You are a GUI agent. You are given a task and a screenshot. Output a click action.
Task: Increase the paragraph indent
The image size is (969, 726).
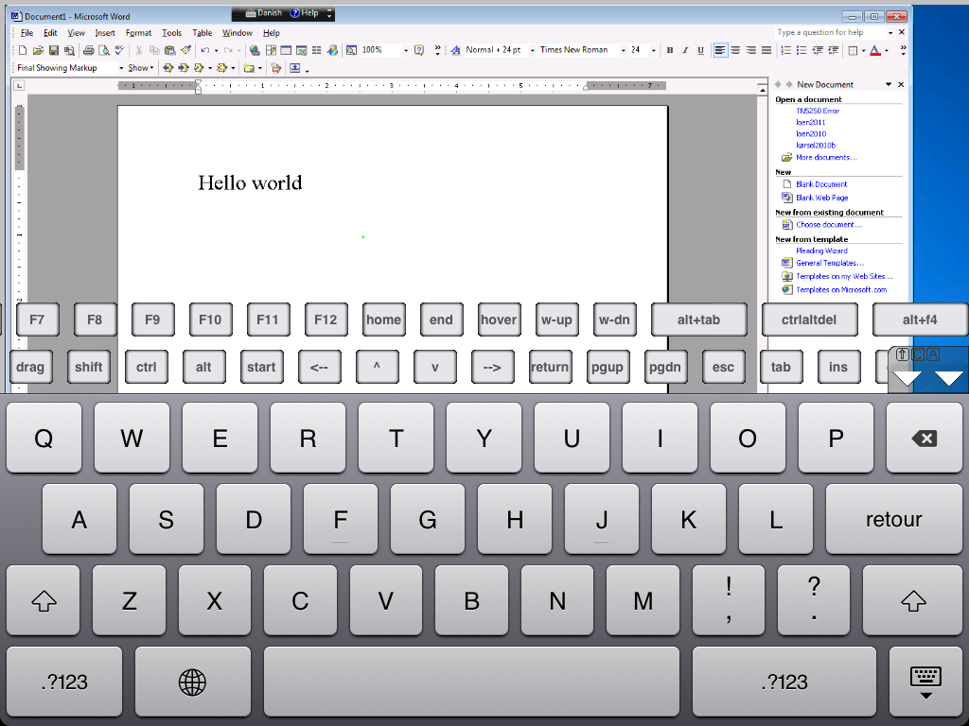click(x=833, y=51)
